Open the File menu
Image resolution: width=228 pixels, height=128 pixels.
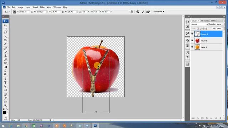pos(8,7)
